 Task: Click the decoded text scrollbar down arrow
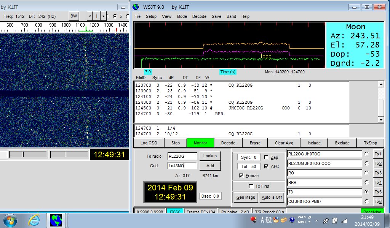coord(381,120)
